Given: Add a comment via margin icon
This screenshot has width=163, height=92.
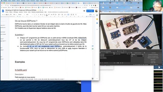Looking at the screenshot, I should (x=93, y=46).
